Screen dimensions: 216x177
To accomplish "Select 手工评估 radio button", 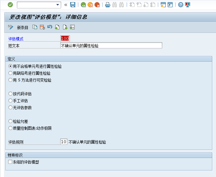I will click(10, 101).
